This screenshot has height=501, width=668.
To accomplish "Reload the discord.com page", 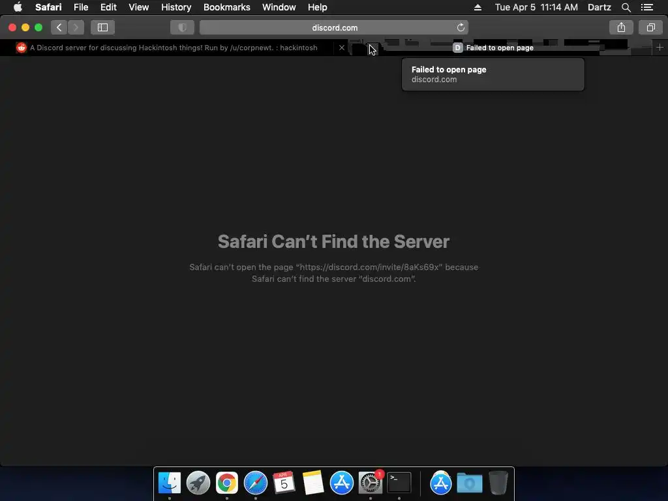I will point(461,27).
